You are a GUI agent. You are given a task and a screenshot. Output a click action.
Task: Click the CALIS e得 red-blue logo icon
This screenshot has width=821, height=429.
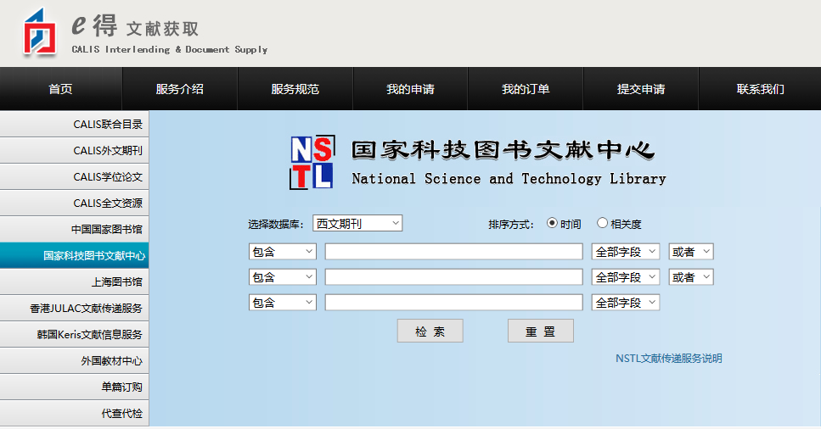(x=39, y=32)
